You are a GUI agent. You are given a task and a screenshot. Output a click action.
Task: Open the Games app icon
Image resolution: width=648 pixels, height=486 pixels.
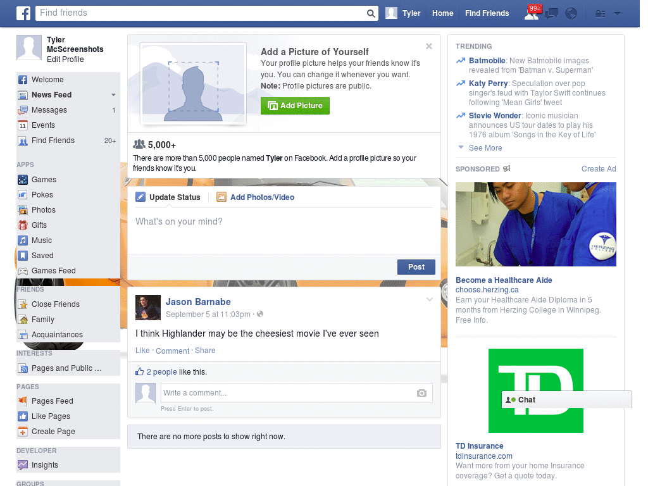(23, 180)
